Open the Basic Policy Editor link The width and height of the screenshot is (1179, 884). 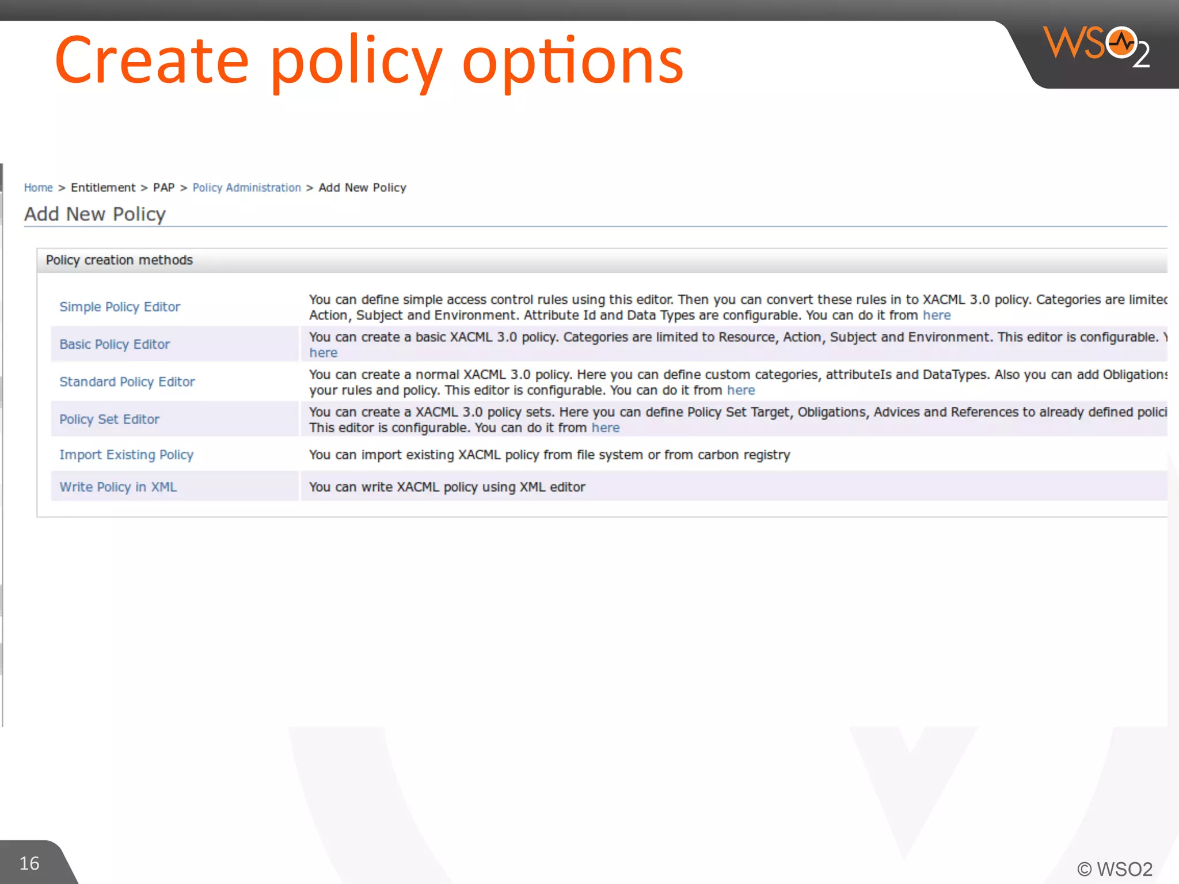(115, 344)
